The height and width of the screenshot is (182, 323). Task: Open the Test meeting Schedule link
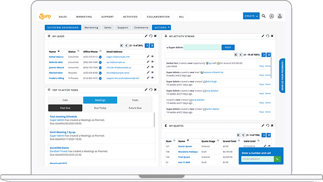64,116
